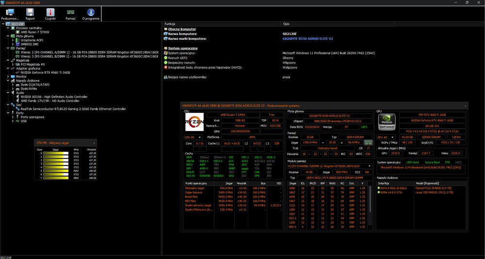Image resolution: width=485 pixels, height=259 pixels.
Task: Collapse the Procesor centralny branch
Action: click(x=8, y=28)
